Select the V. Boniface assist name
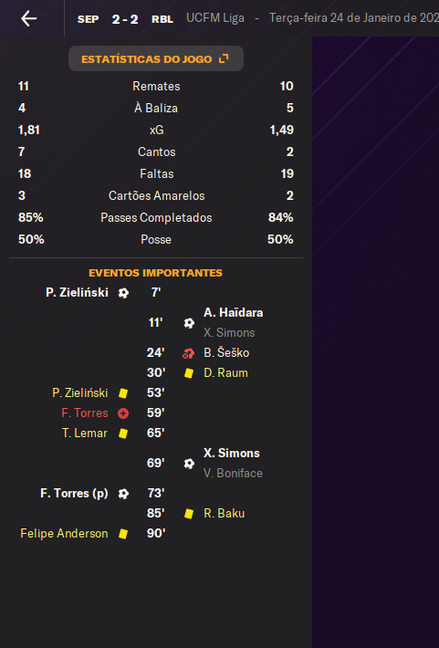Viewport: 439px width, 648px height. point(233,473)
